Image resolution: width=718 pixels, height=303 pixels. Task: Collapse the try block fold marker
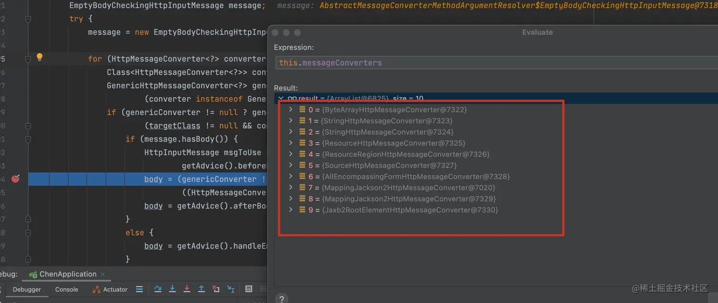[28, 19]
